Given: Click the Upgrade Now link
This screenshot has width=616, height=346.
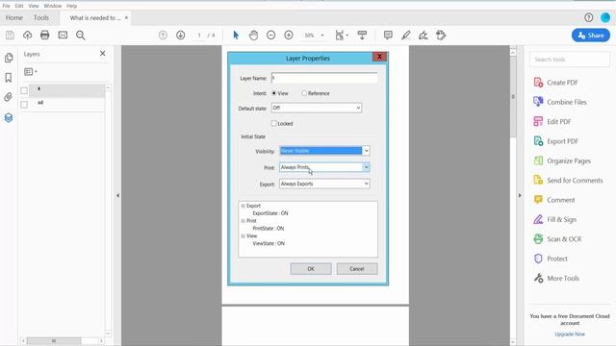Looking at the screenshot, I should point(570,334).
